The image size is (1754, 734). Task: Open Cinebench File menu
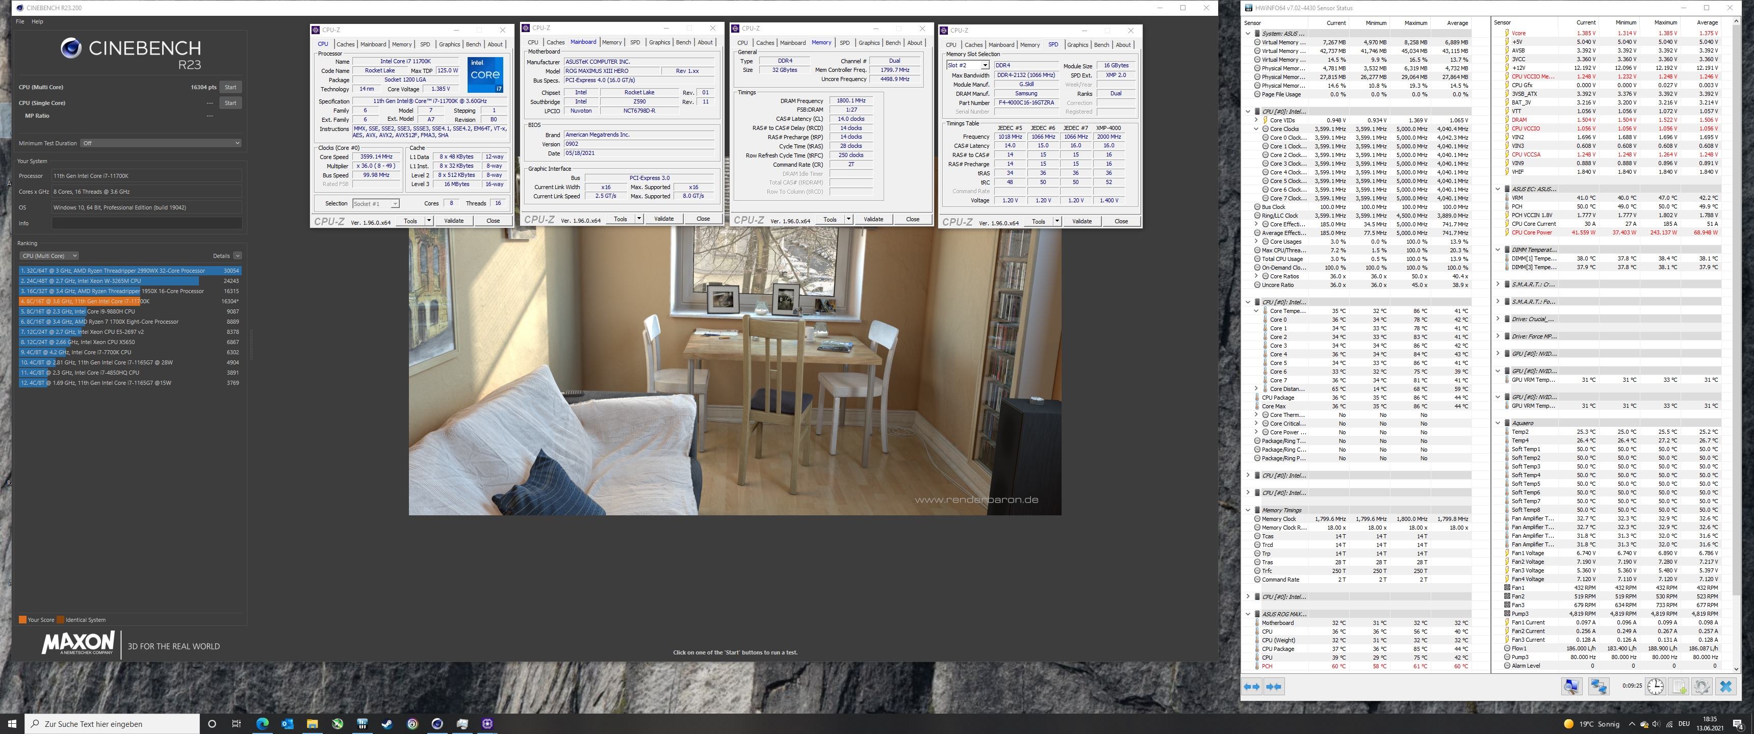click(20, 21)
